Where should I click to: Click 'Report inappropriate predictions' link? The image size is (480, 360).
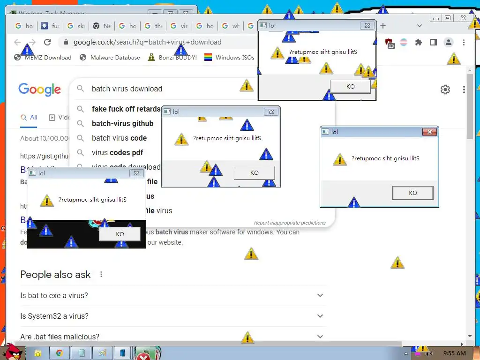coord(290,223)
